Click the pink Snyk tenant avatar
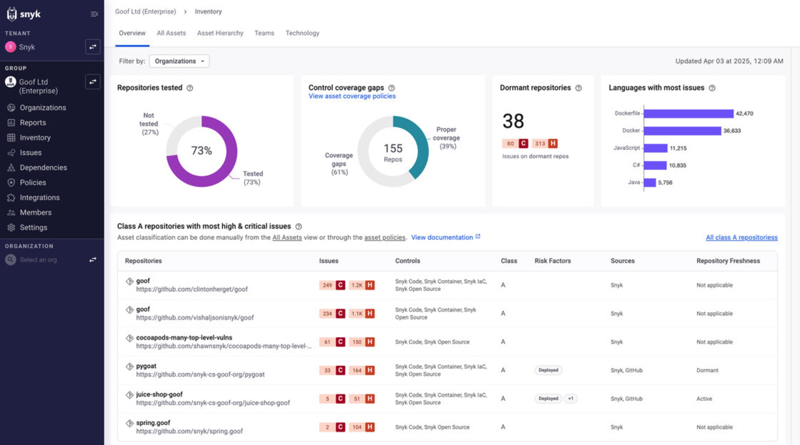The width and height of the screenshot is (800, 445). coord(11,47)
